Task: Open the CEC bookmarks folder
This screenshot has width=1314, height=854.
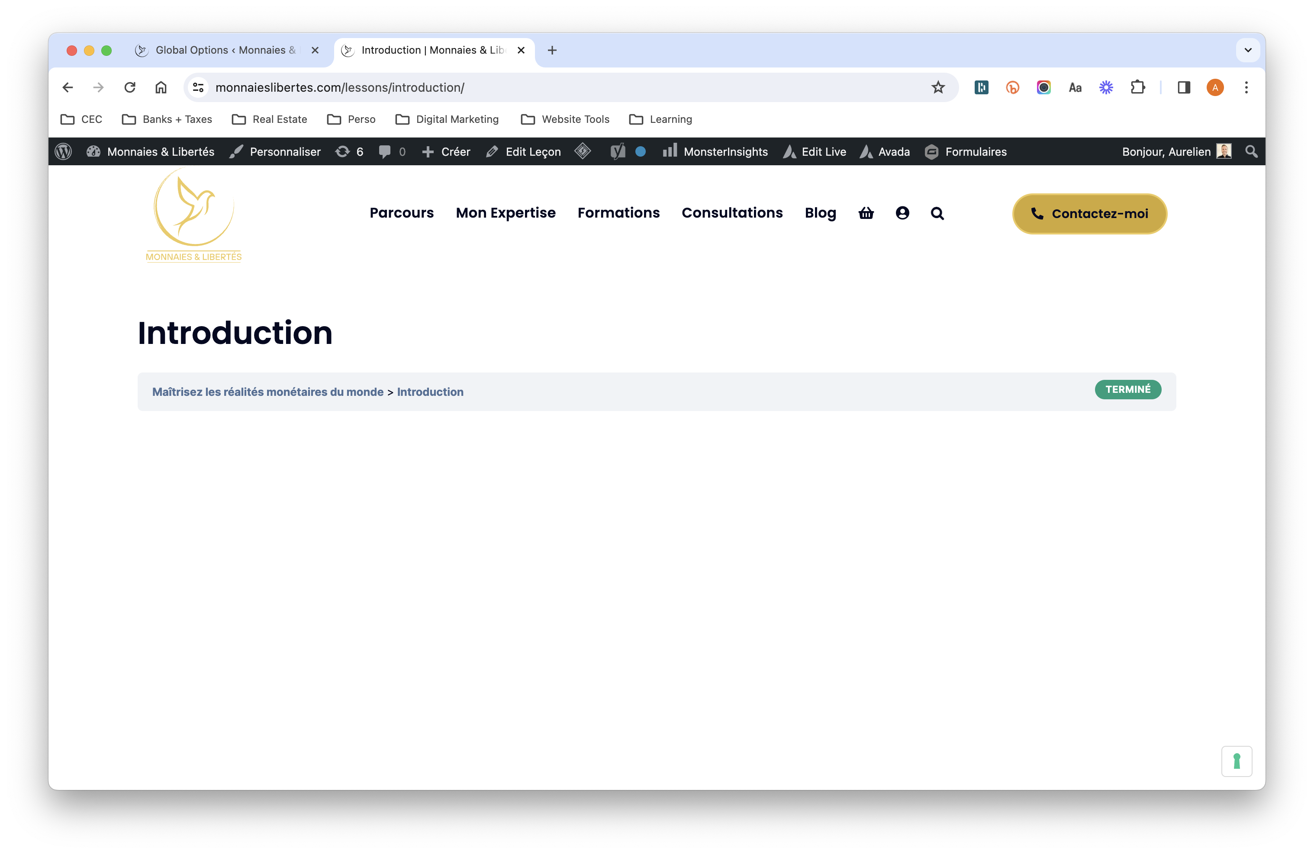Action: [x=82, y=119]
